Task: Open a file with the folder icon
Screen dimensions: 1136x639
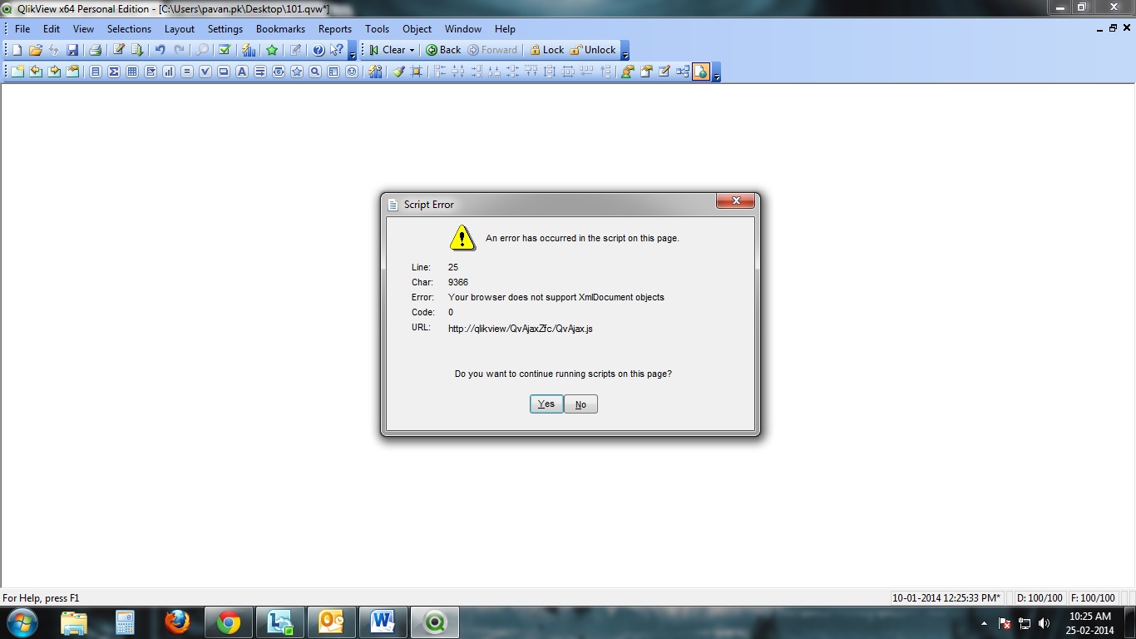Action: (36, 50)
